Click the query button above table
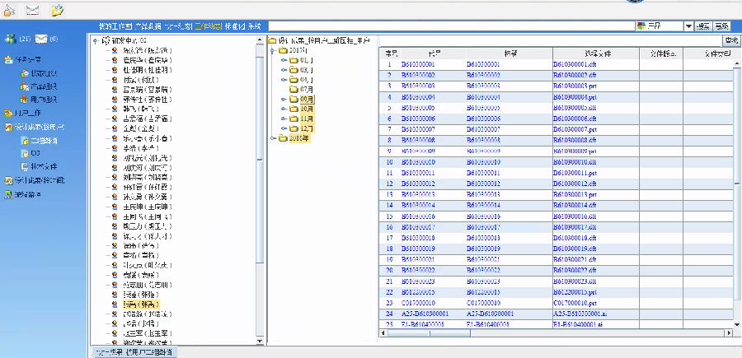 click(x=730, y=40)
